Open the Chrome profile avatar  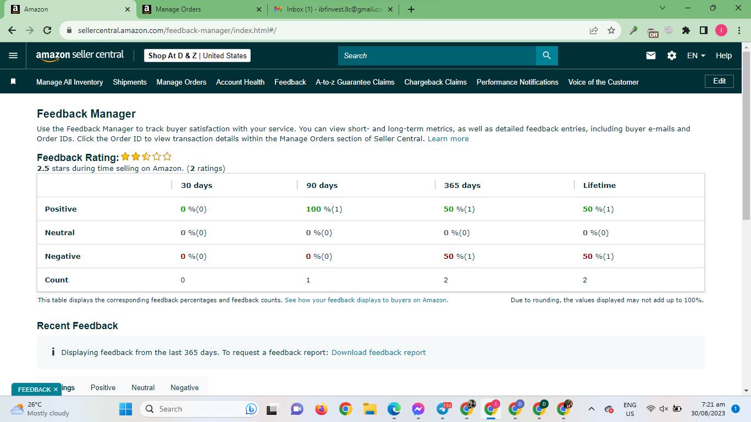pos(721,31)
